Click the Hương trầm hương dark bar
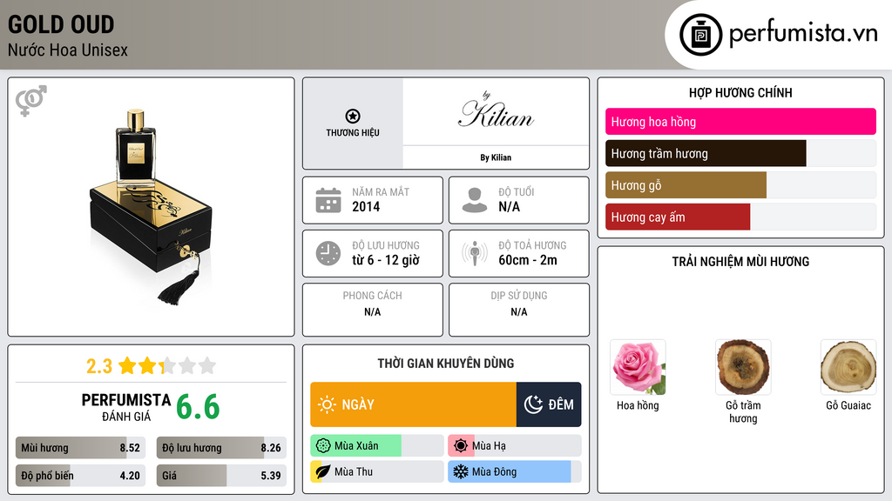Image resolution: width=892 pixels, height=501 pixels. 706,154
